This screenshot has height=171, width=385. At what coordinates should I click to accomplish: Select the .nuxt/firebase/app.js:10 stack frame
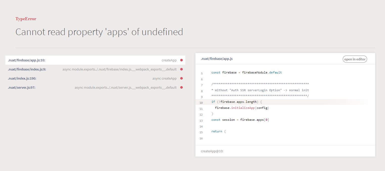pos(27,60)
